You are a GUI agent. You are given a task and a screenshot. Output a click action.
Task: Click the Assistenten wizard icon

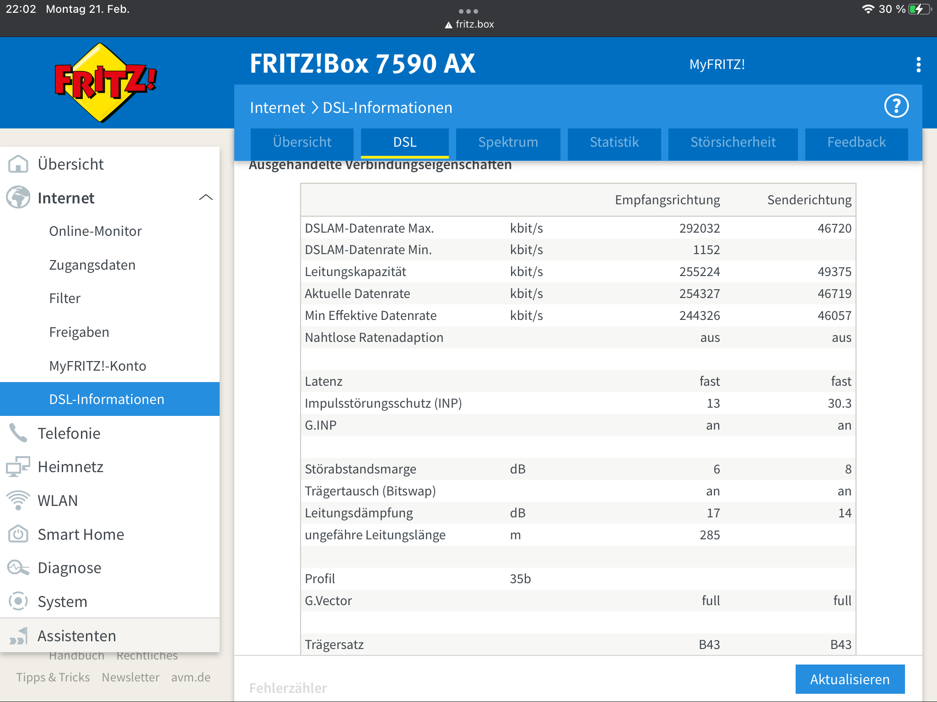pyautogui.click(x=19, y=636)
